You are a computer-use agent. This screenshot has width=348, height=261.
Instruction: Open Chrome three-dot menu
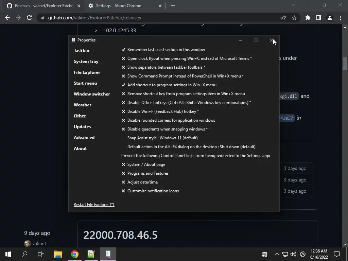click(341, 18)
